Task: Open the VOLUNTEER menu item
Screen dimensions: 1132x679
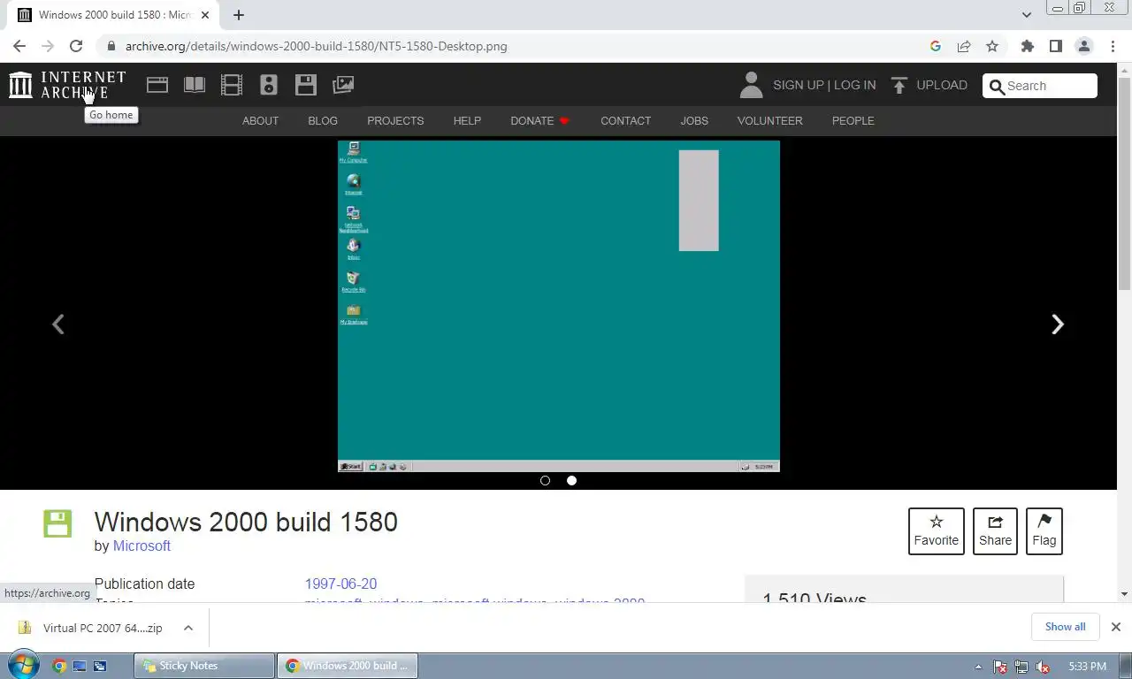Action: coord(769,120)
